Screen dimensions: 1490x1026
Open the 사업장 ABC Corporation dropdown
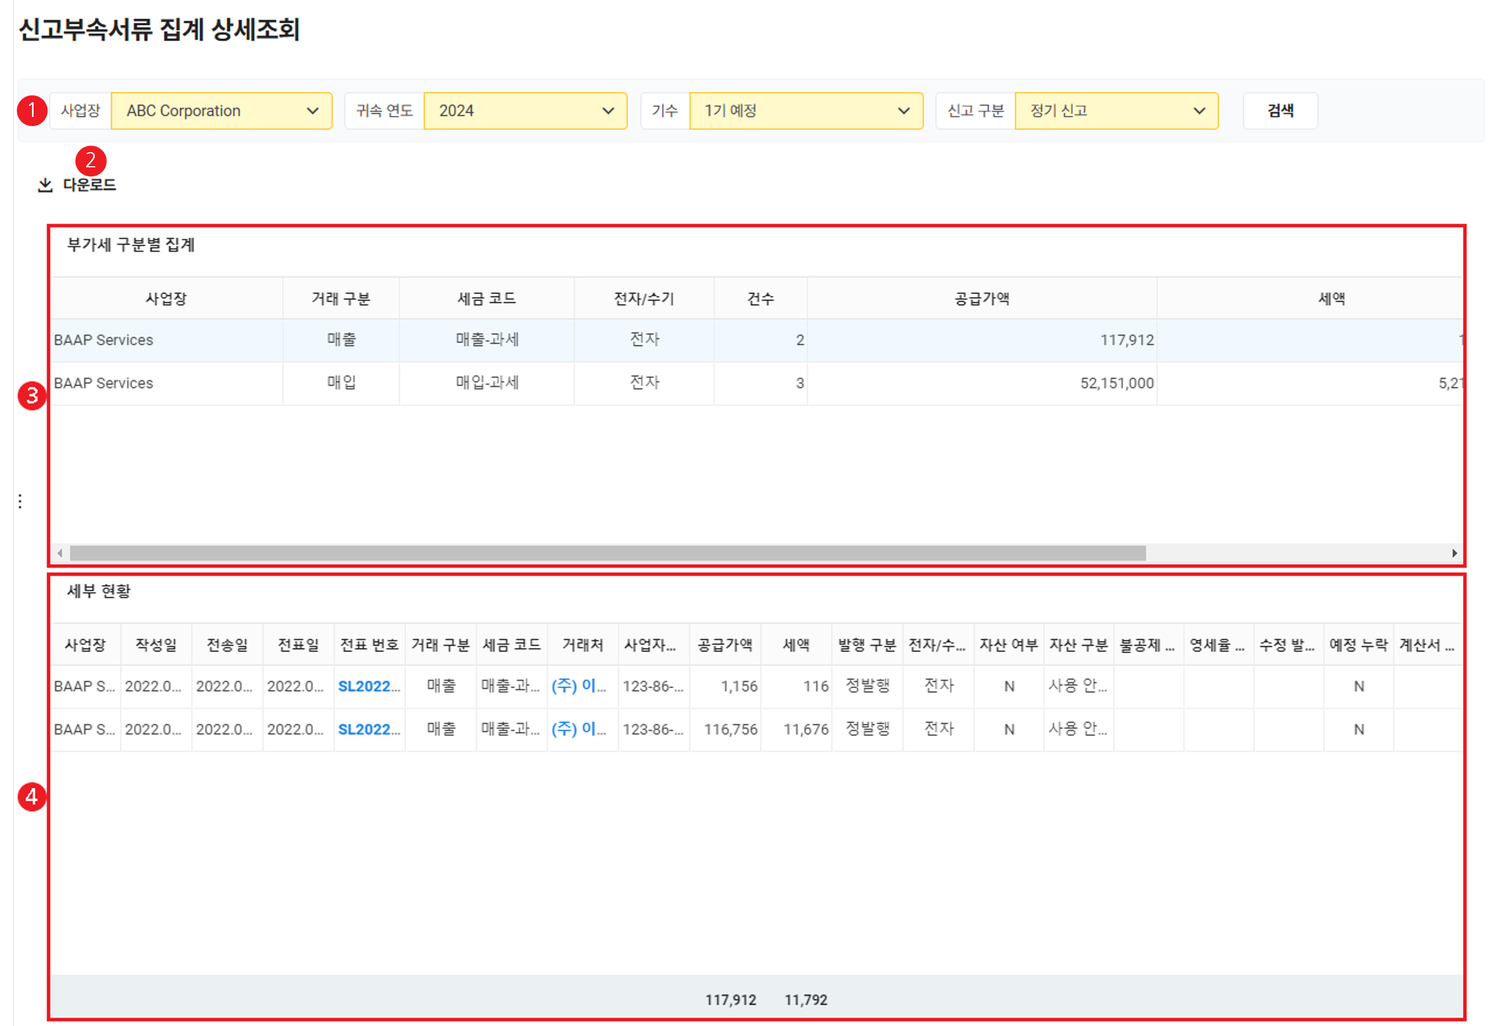221,110
